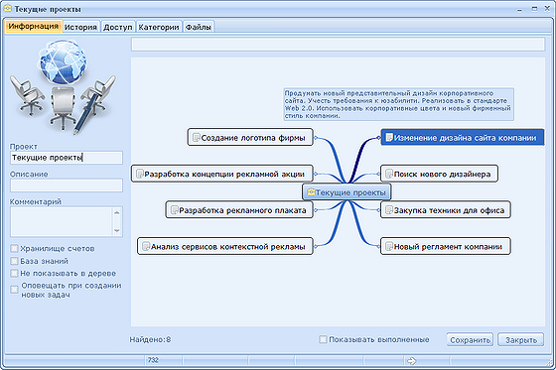Screen dimensions: 556x370
Task: Select node Создание логотипа фирмы
Action: 250,138
